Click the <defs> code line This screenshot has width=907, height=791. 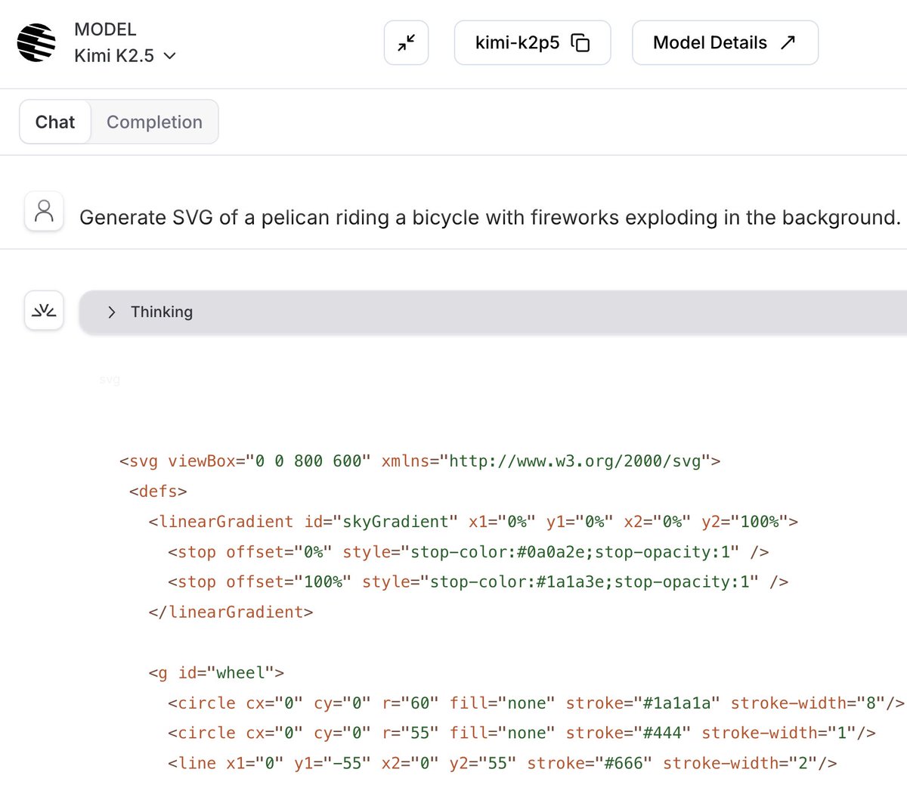(x=158, y=492)
